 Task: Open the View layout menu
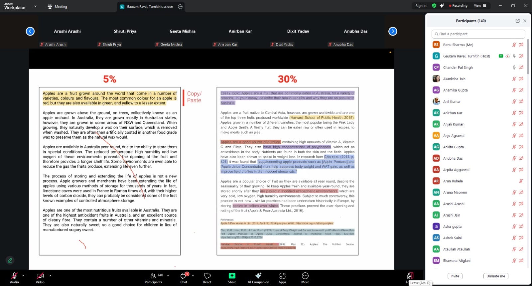480,6
